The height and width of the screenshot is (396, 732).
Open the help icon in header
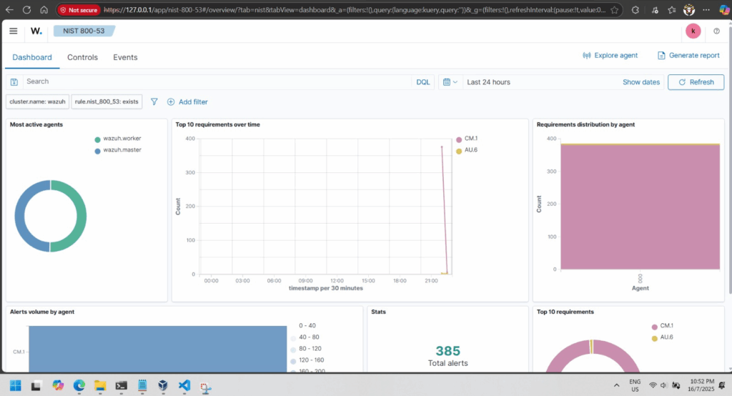(x=716, y=31)
